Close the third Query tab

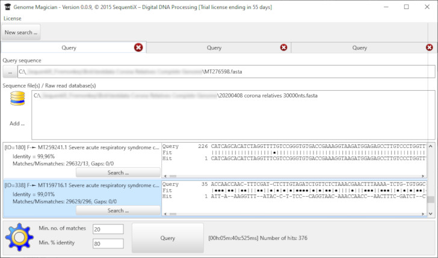click(x=430, y=48)
